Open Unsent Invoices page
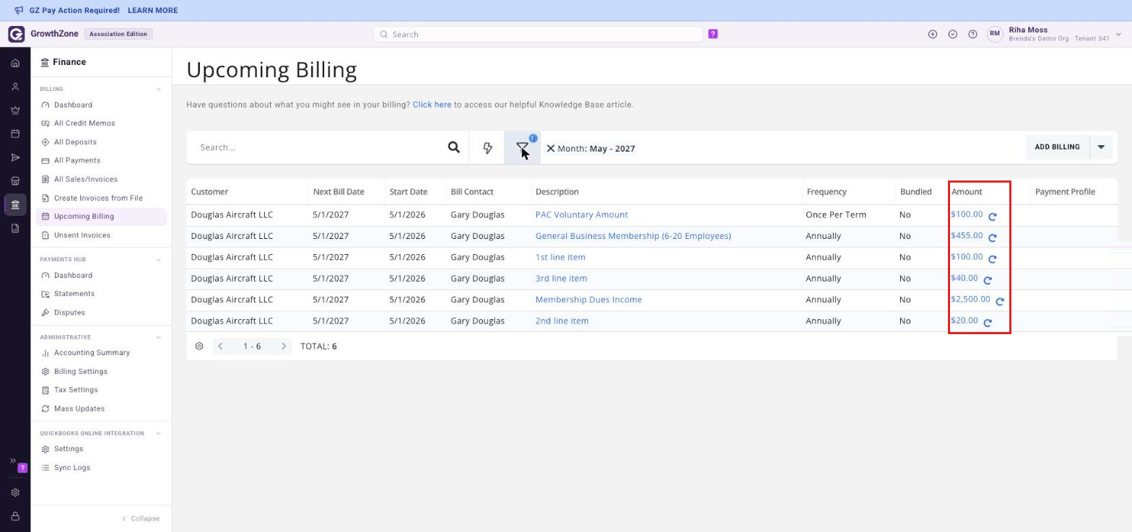Screen dimensions: 1132x532 pos(82,235)
